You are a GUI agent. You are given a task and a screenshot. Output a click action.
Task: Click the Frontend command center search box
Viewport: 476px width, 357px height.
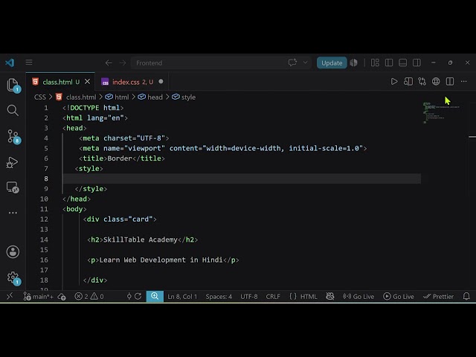click(221, 62)
